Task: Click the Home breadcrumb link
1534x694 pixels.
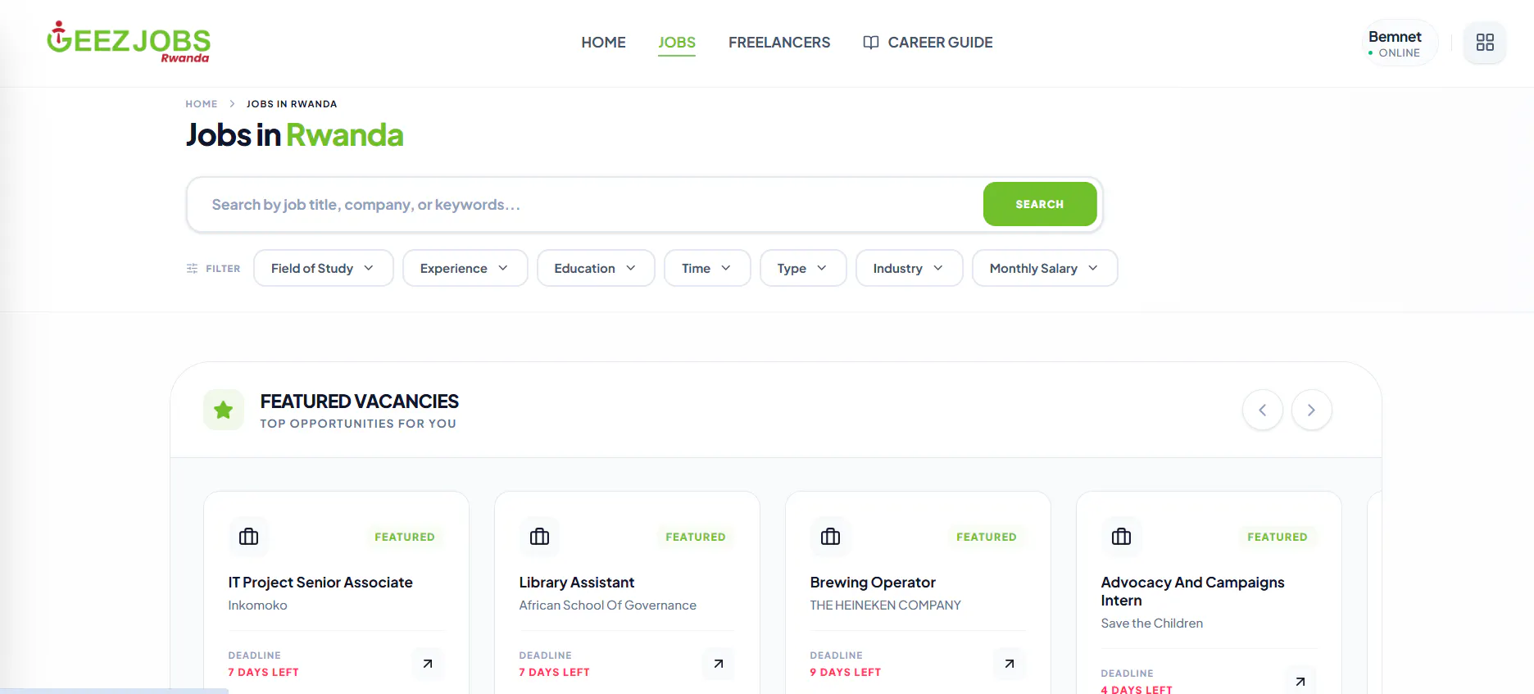Action: pos(202,104)
